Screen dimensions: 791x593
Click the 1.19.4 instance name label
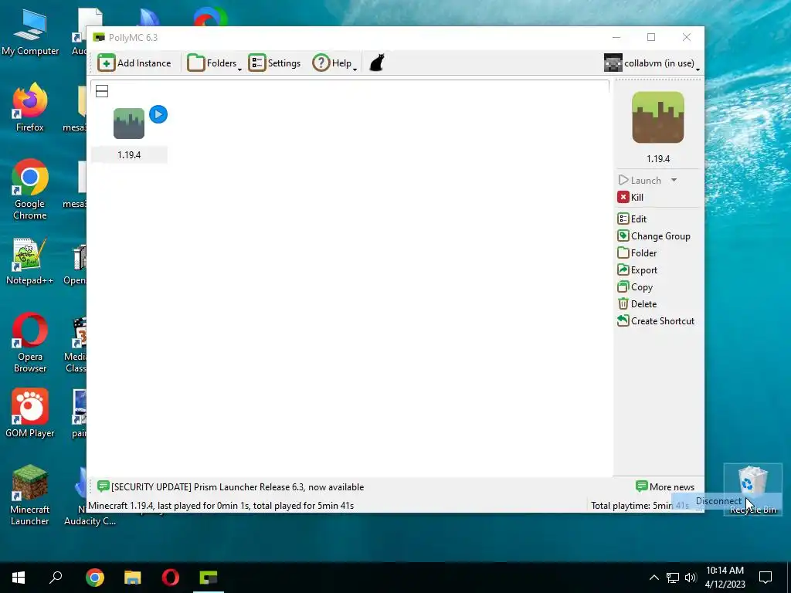coord(129,154)
